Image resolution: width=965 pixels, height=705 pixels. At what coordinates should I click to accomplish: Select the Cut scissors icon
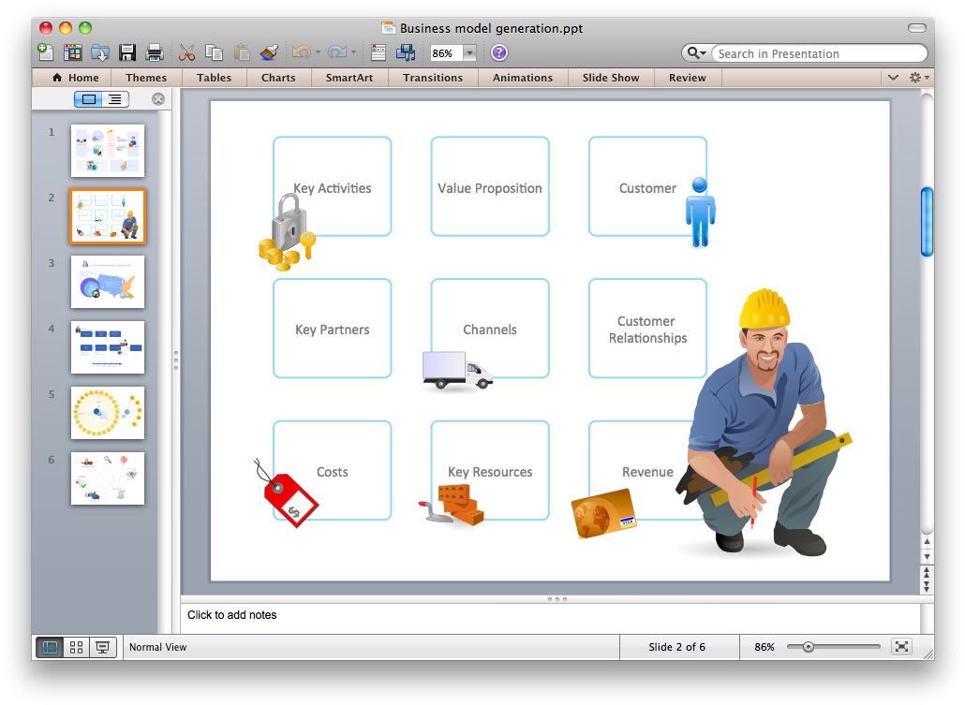(x=187, y=52)
